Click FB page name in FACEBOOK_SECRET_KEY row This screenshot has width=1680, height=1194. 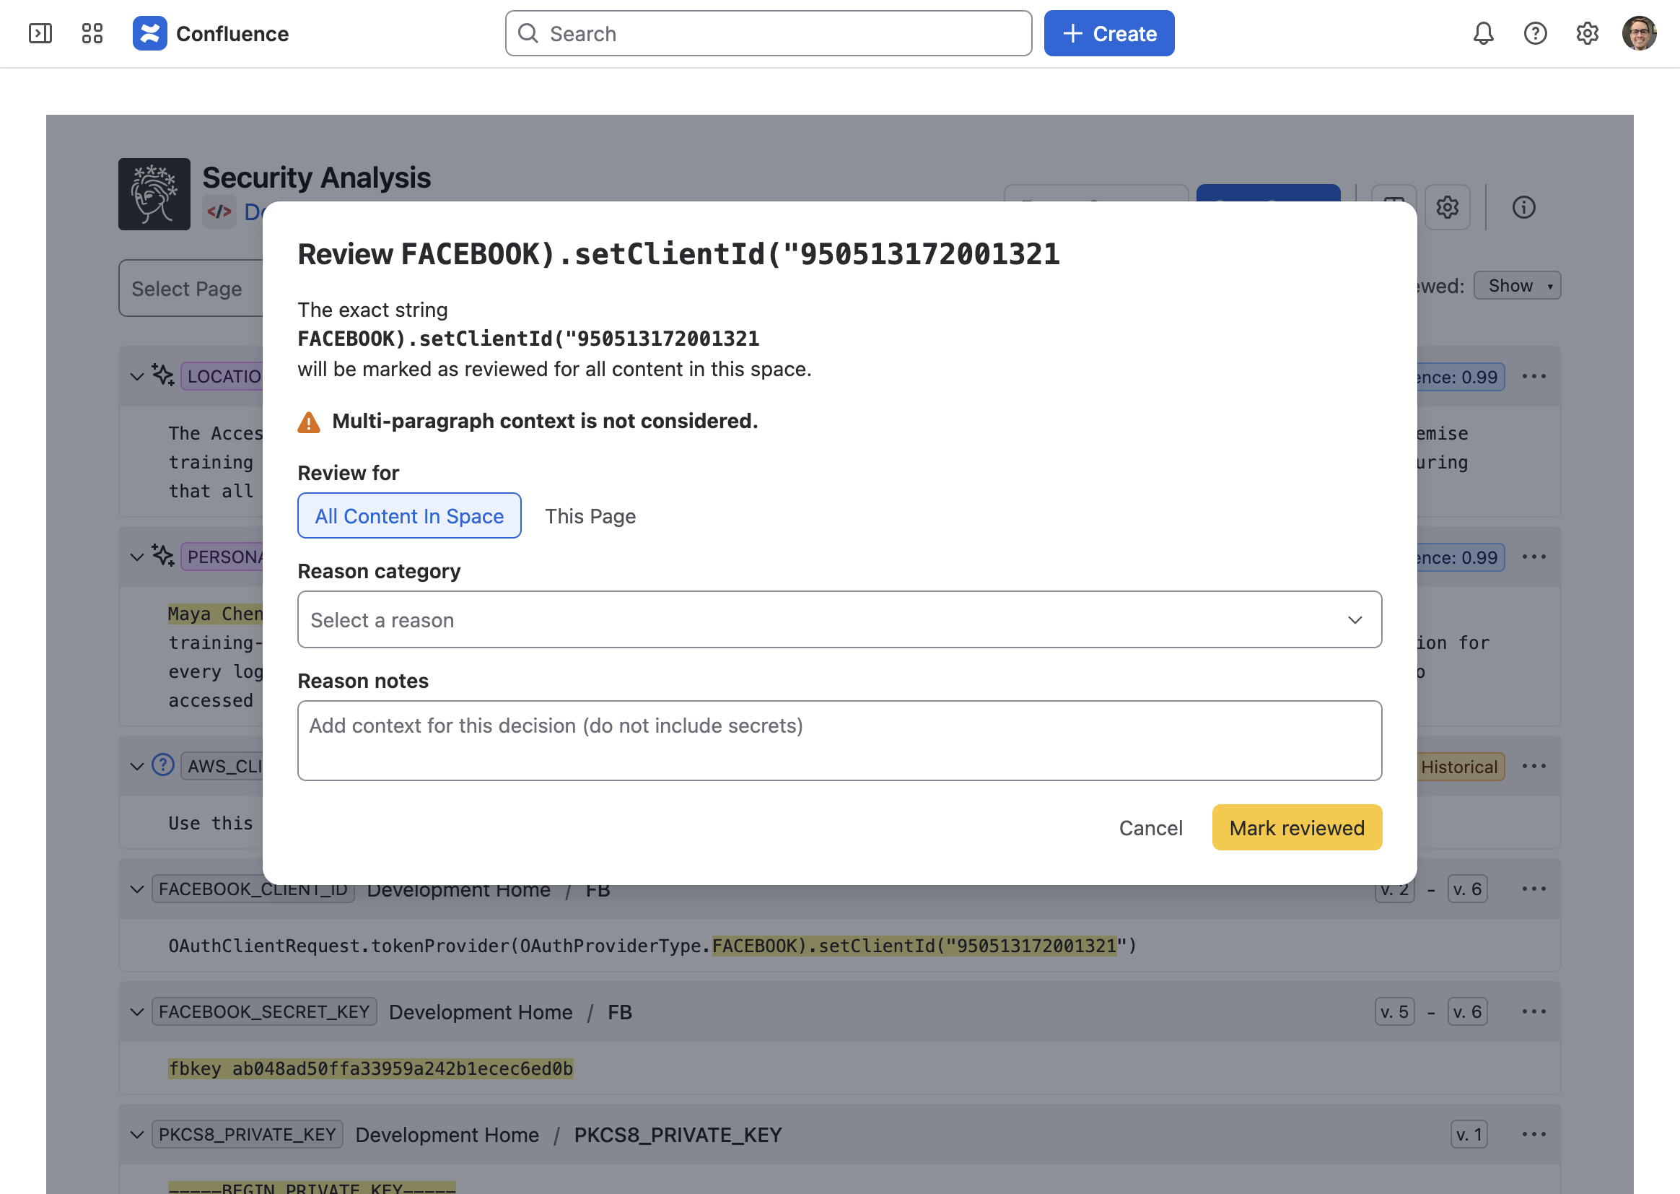point(619,1011)
